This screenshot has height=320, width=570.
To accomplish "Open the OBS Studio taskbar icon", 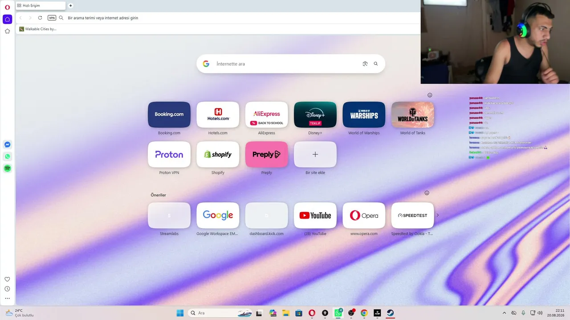I will pyautogui.click(x=351, y=313).
